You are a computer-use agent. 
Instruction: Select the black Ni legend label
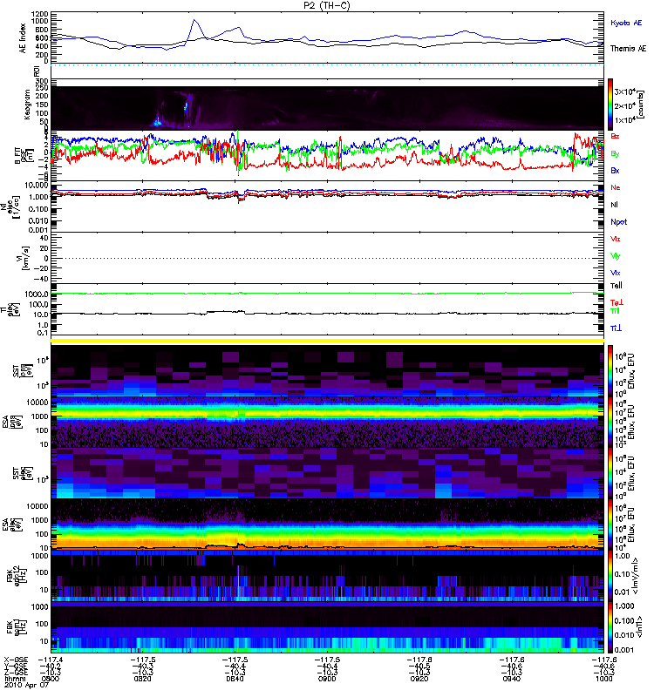614,205
